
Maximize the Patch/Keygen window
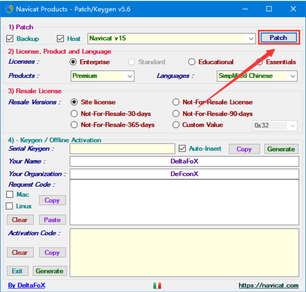[x=269, y=9]
